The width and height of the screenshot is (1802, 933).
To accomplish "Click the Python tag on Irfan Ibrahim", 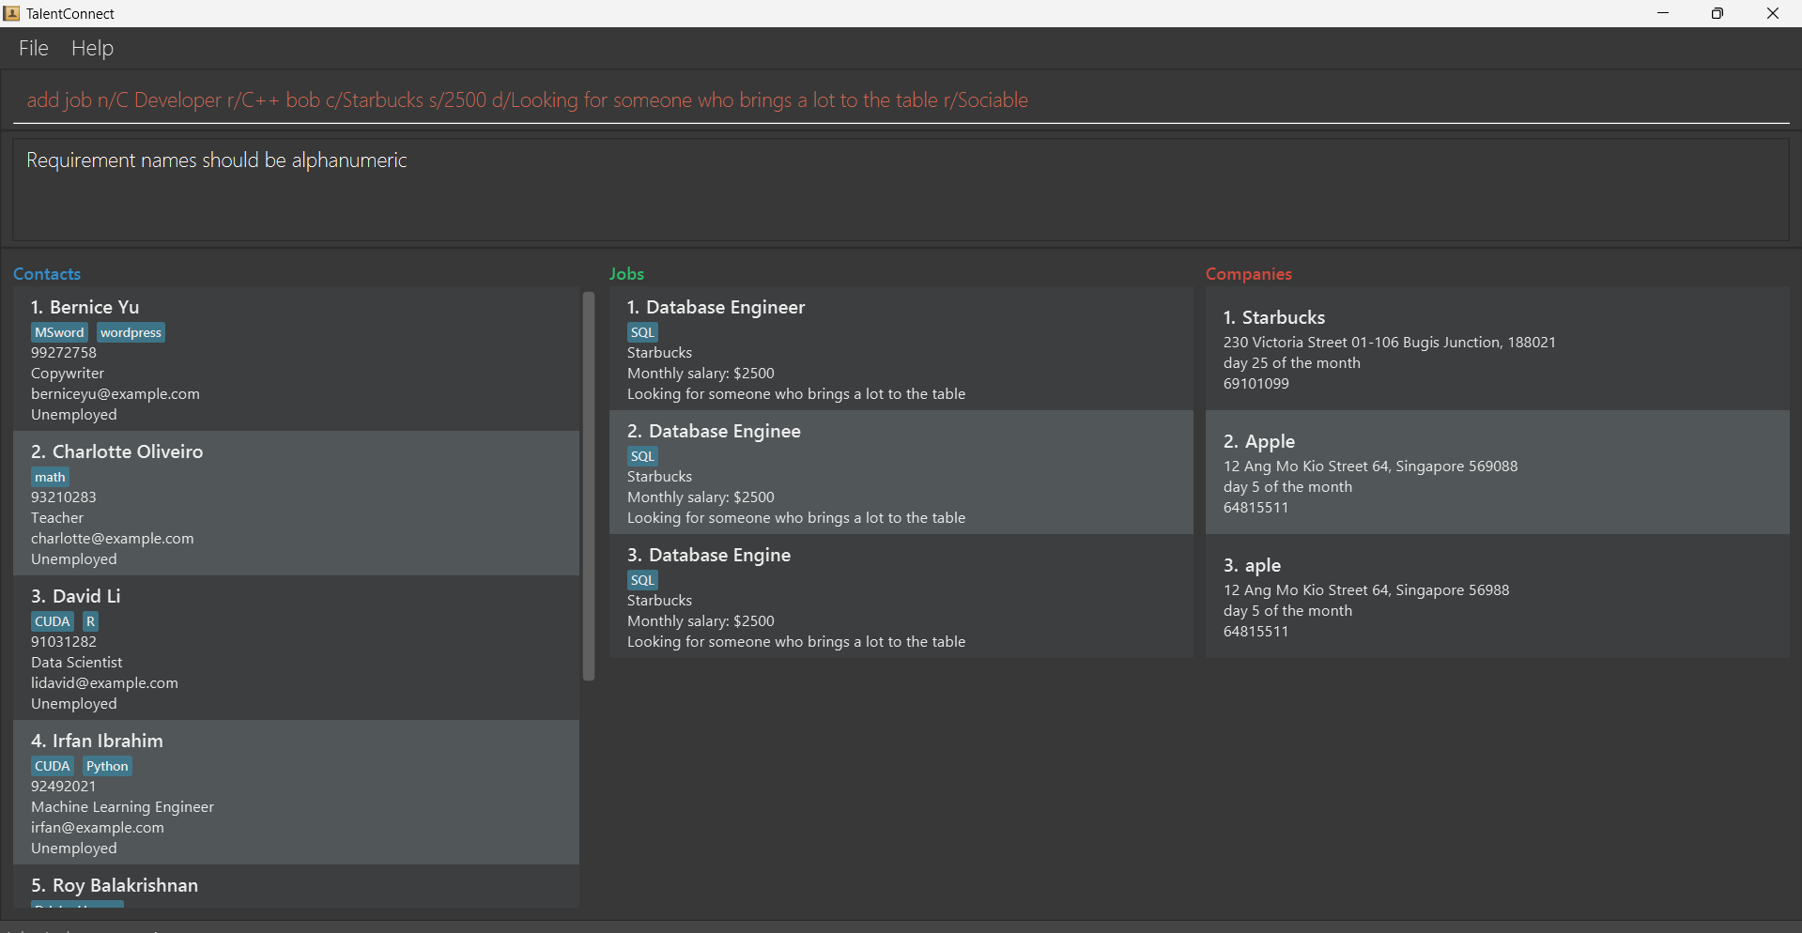I will click(x=107, y=766).
